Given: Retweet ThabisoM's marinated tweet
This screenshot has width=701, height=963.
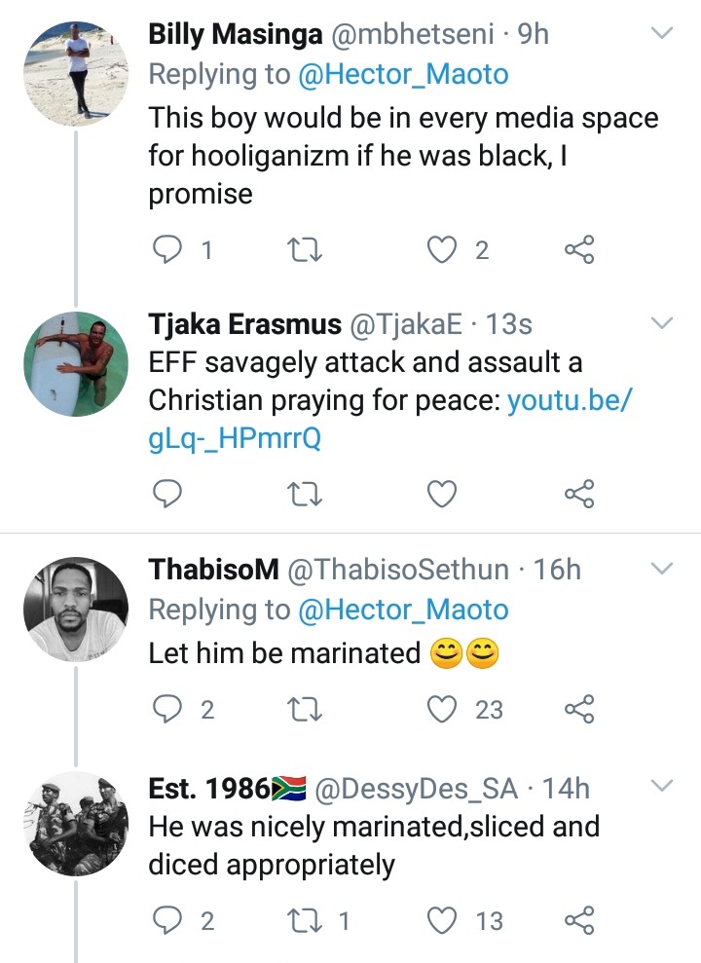Looking at the screenshot, I should [305, 710].
